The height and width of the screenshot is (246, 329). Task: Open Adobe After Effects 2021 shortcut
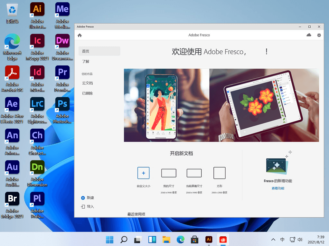pyautogui.click(x=12, y=110)
